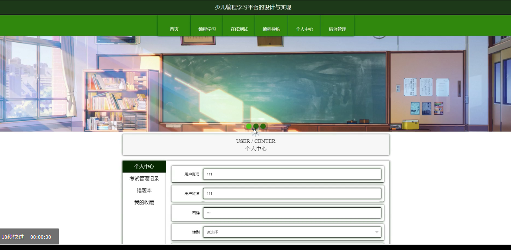
Task: Click the classroom banner carousel image
Action: point(255,84)
